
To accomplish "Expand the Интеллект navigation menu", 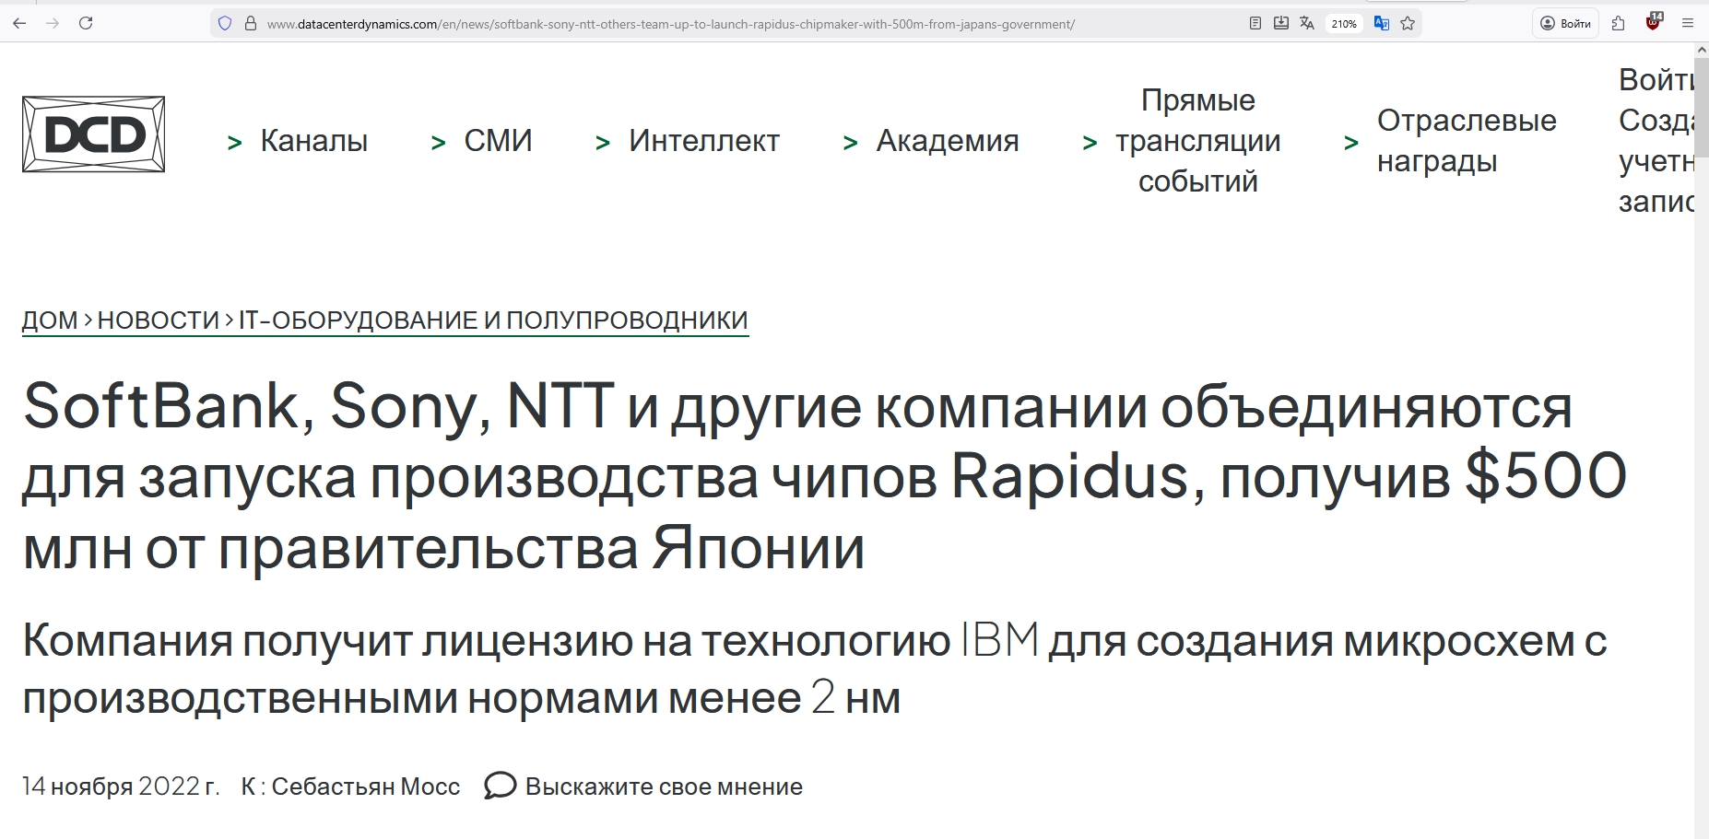I will click(703, 141).
